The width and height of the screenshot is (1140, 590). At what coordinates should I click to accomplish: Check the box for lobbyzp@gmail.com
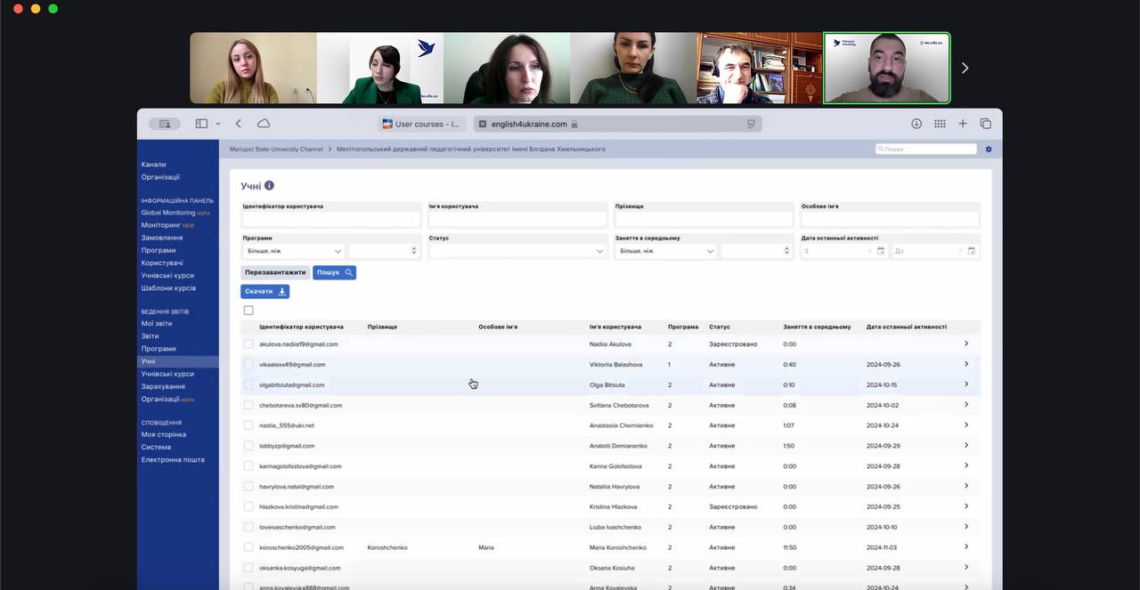click(248, 446)
